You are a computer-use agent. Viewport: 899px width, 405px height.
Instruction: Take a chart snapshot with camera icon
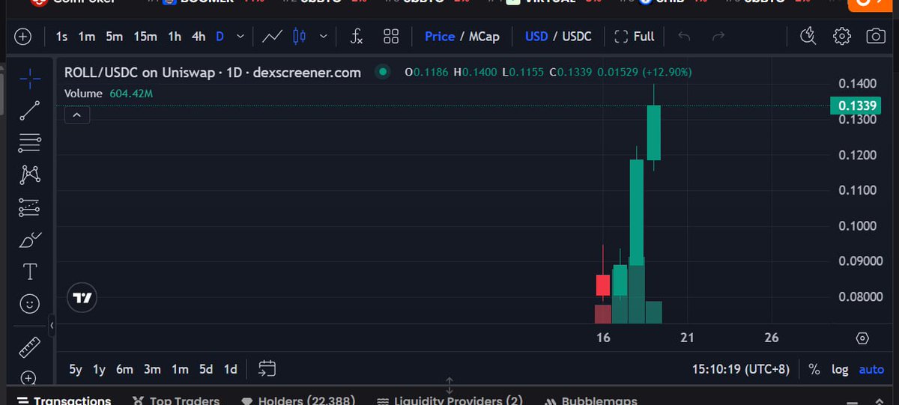click(x=874, y=36)
